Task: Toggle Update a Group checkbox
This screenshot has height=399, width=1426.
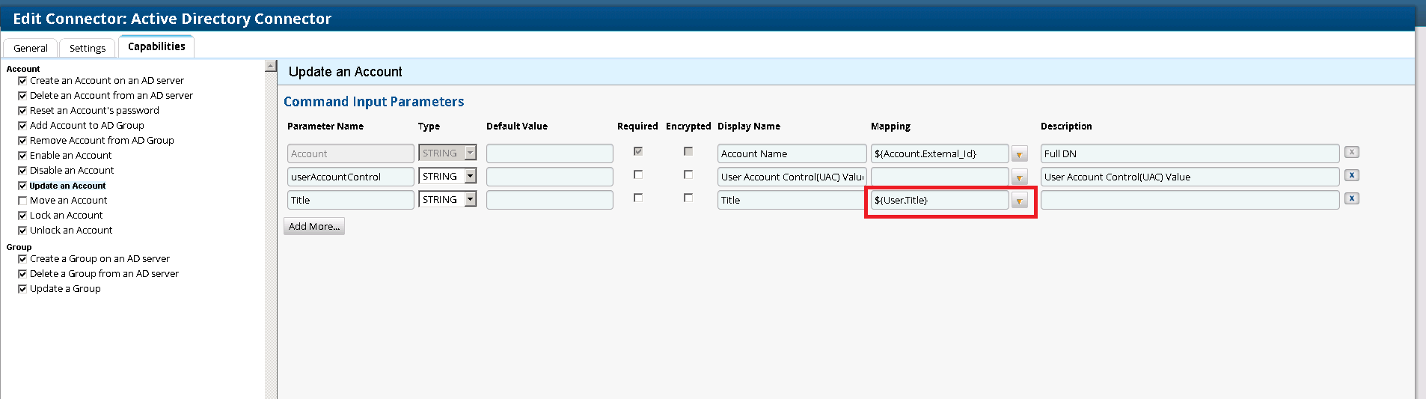Action: (22, 289)
